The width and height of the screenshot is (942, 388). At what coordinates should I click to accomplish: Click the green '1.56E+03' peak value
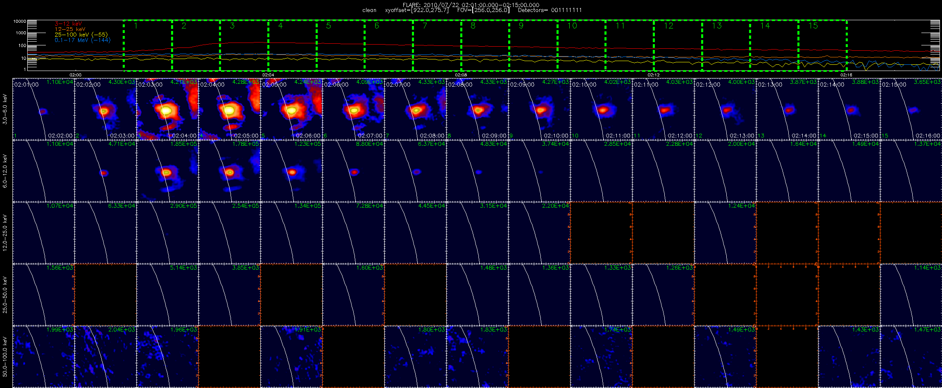60,267
